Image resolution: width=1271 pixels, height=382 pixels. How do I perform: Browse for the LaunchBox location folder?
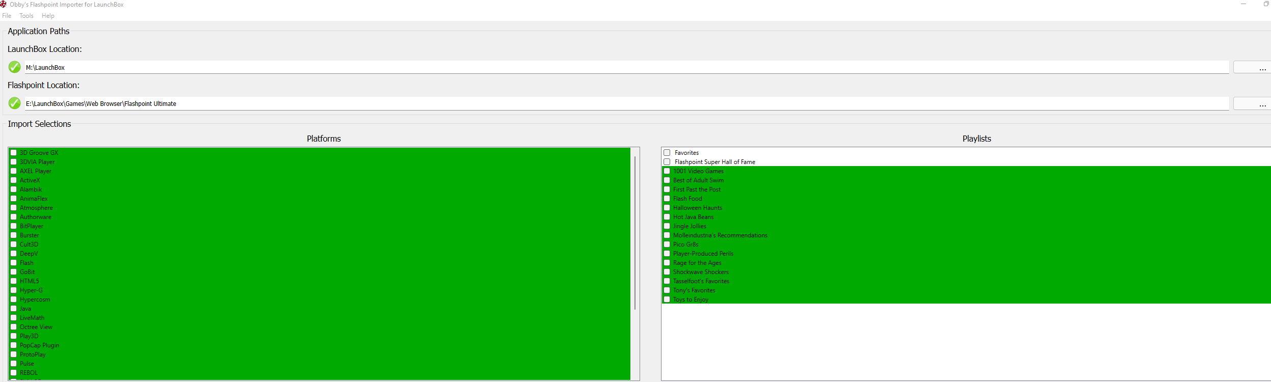(1252, 67)
